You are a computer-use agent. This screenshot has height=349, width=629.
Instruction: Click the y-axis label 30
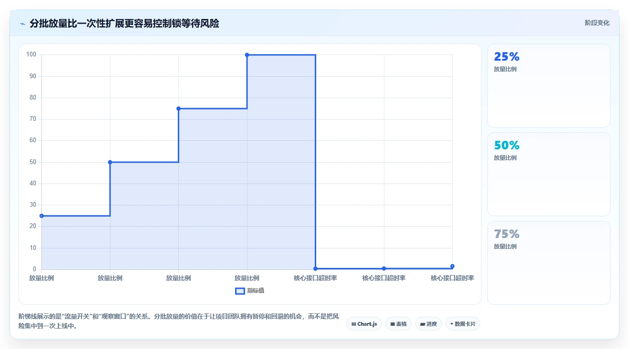coord(33,205)
